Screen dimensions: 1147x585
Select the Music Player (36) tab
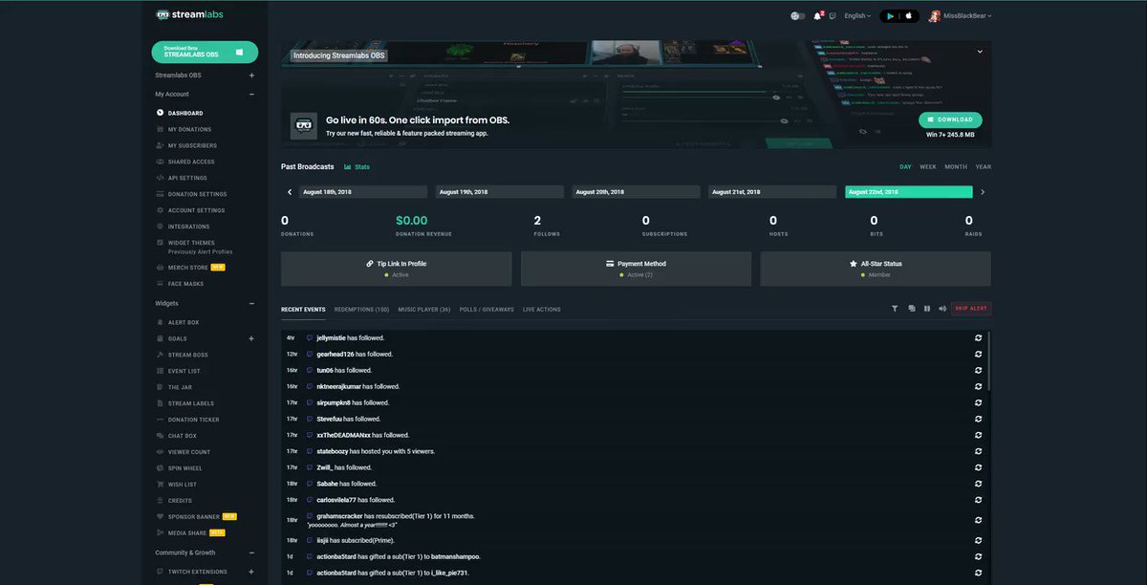pyautogui.click(x=424, y=310)
